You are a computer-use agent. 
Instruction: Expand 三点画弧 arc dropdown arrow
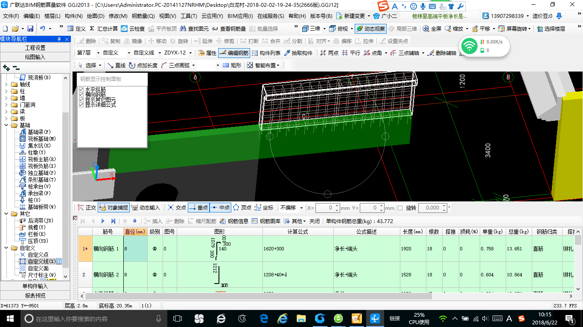coord(193,65)
